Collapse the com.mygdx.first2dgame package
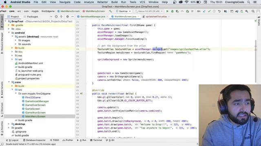The image size is (261, 146). click(x=15, y=94)
